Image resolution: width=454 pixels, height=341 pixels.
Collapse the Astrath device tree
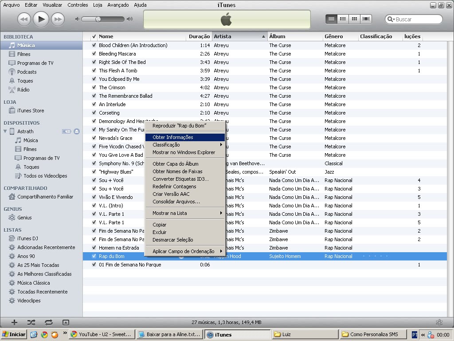point(5,131)
